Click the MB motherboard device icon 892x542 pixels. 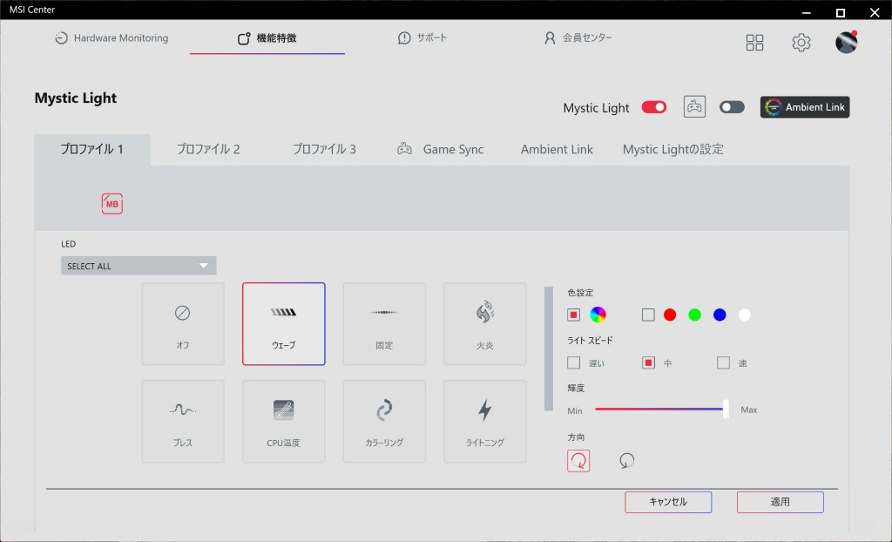(111, 204)
